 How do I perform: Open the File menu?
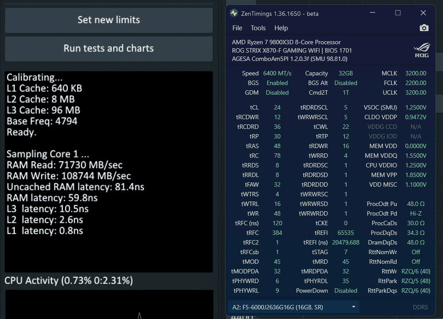237,28
